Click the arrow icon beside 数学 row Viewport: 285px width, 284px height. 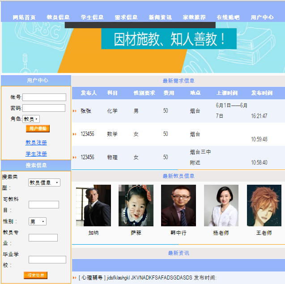tap(75, 134)
